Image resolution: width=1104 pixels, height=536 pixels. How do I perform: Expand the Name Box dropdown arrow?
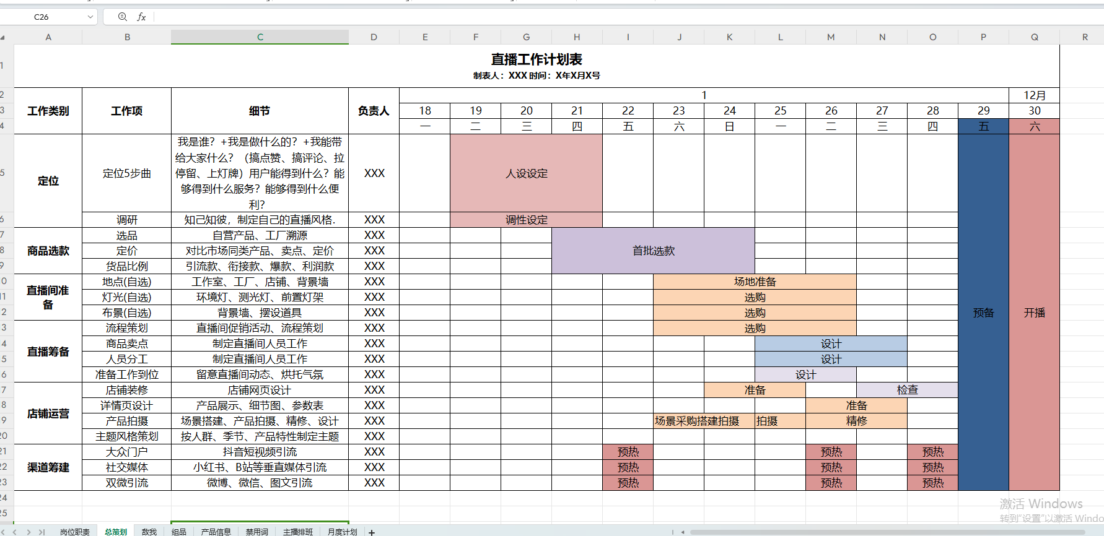90,17
